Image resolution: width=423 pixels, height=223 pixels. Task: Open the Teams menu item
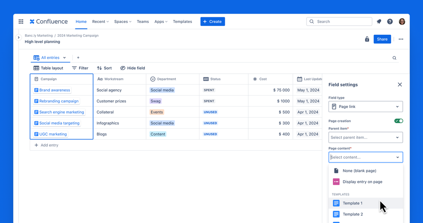click(143, 22)
